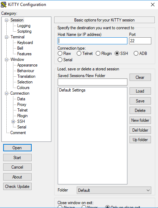Collapse the Connection tree node
This screenshot has height=208, width=158.
6,94
